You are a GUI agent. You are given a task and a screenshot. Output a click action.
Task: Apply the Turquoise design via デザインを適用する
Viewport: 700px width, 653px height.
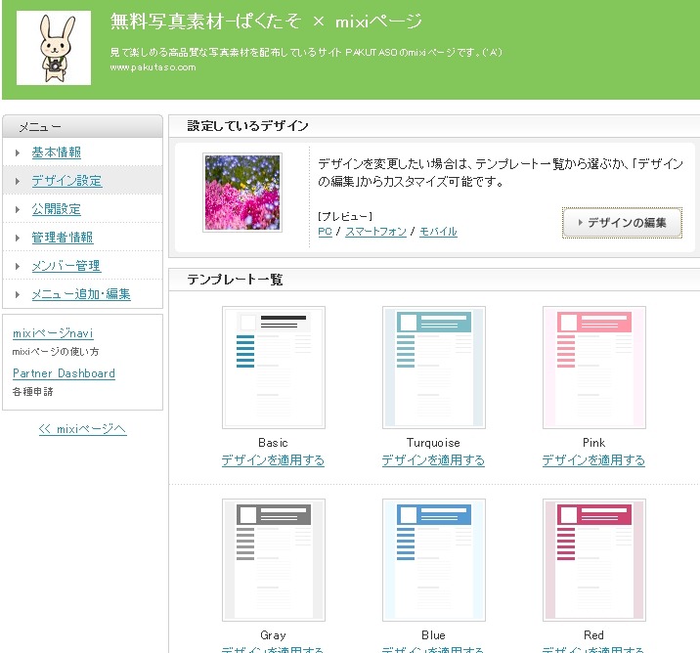point(433,460)
